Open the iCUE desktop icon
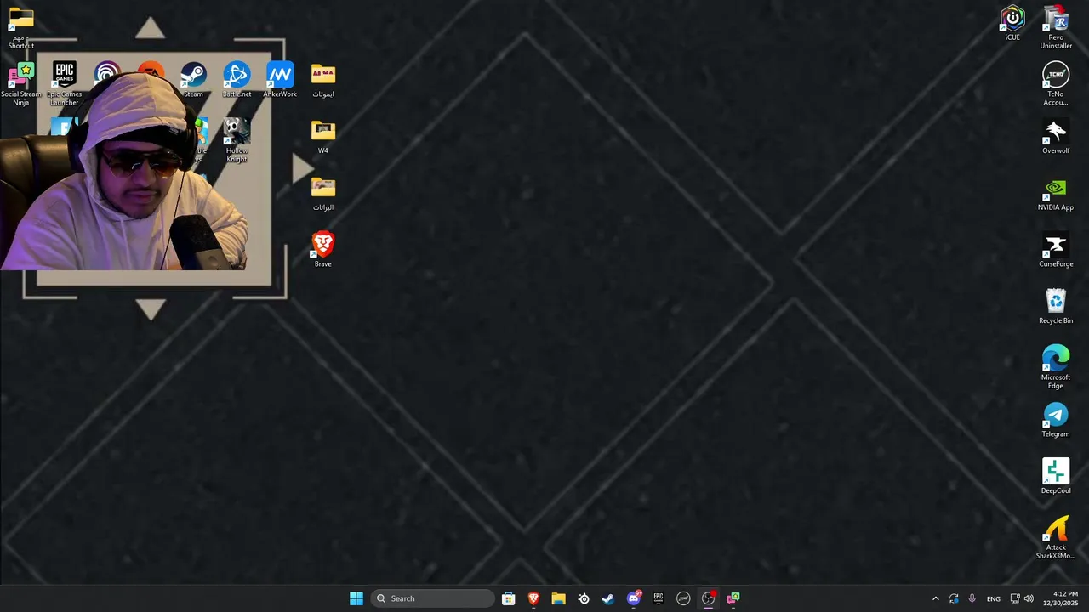1089x612 pixels. pyautogui.click(x=1012, y=22)
